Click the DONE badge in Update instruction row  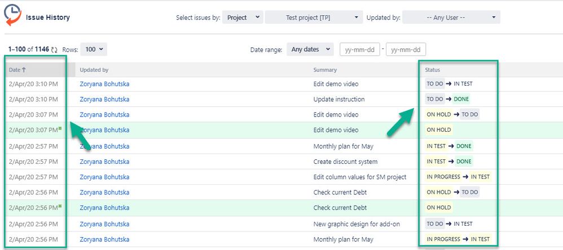[x=461, y=99]
